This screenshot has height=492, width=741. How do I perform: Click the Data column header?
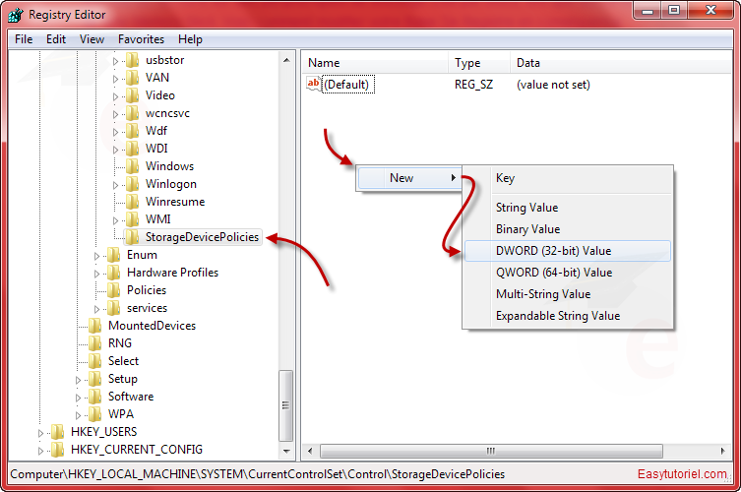(x=621, y=63)
